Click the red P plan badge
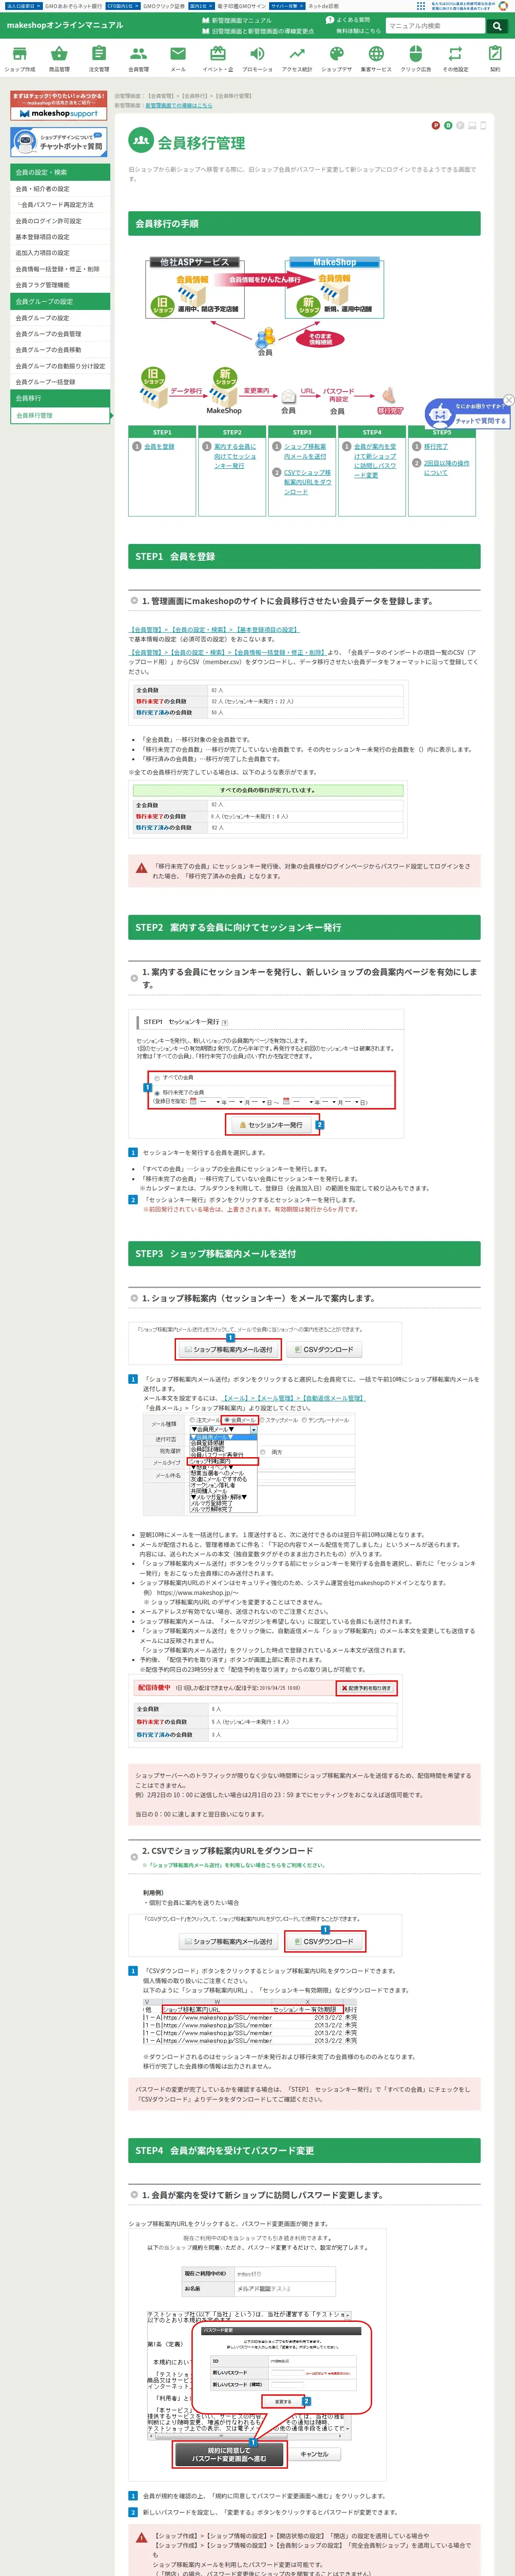This screenshot has height=2576, width=515. click(x=435, y=125)
